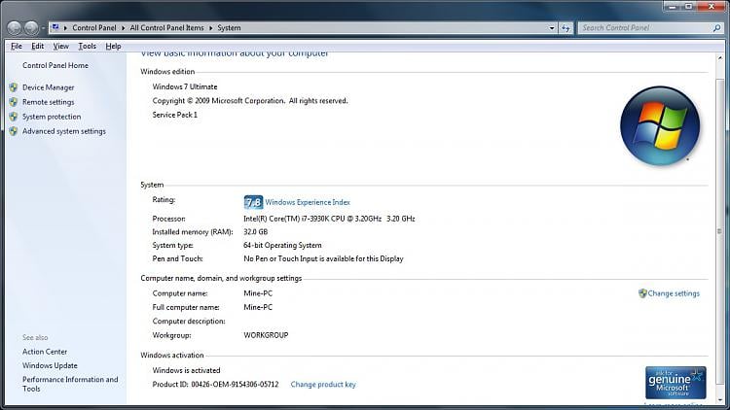Click the Windows logo orb image
730x410 pixels.
(x=660, y=125)
